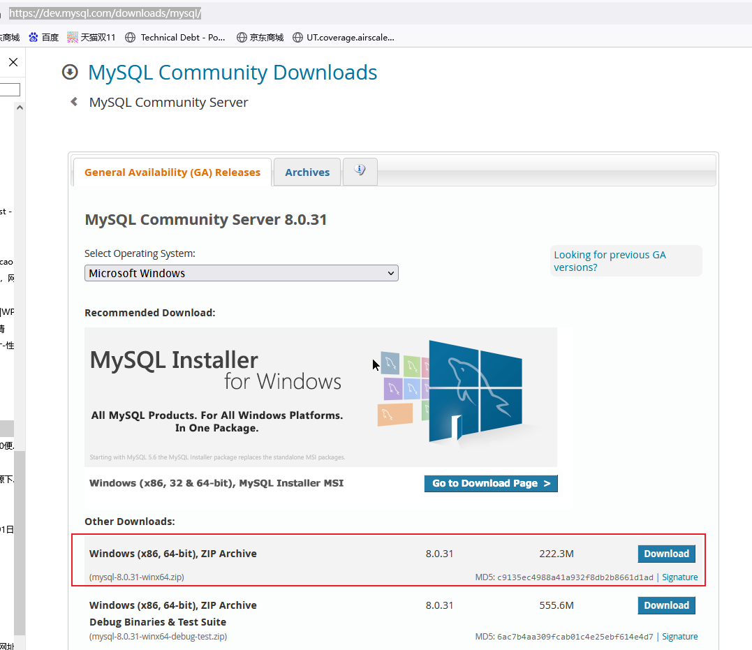752x650 pixels.
Task: Download the 555.6M Debug Binaries ZIP
Action: (x=666, y=605)
